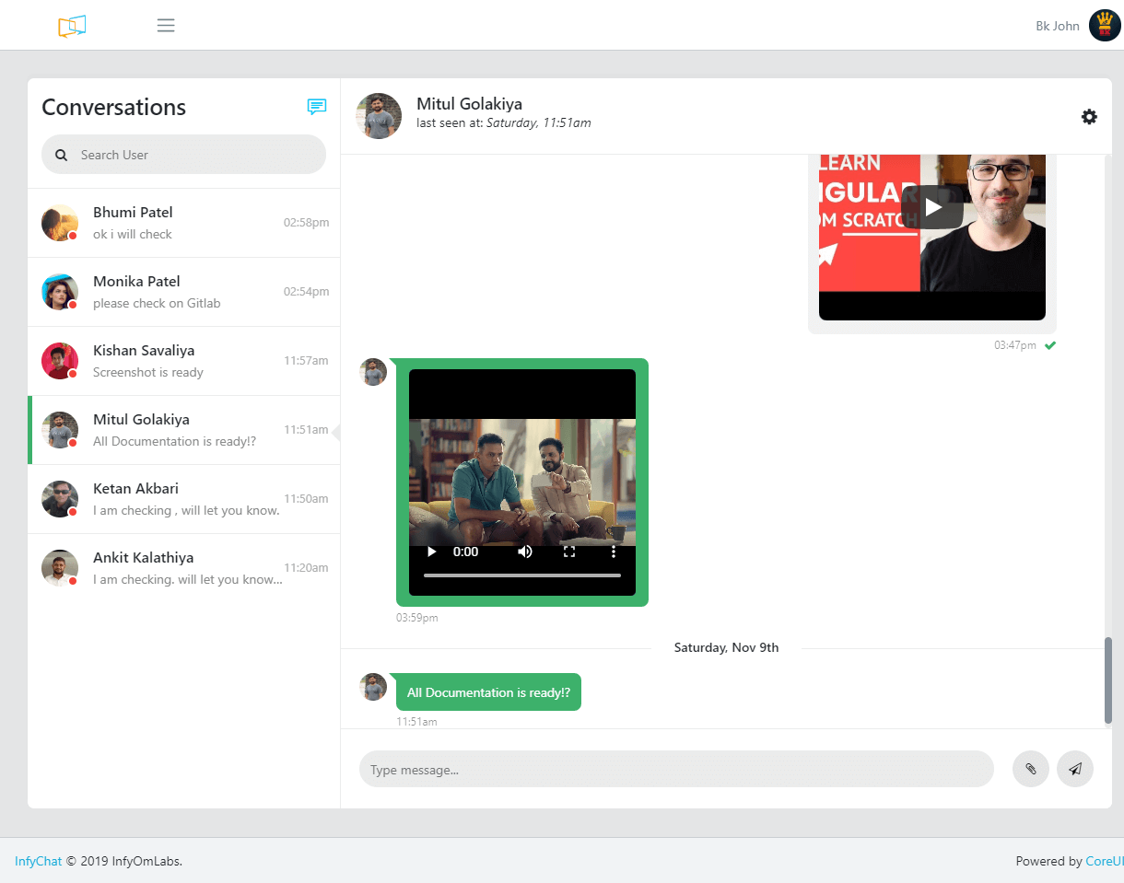This screenshot has height=883, width=1124.
Task: Mute the received video's volume
Action: pyautogui.click(x=525, y=552)
